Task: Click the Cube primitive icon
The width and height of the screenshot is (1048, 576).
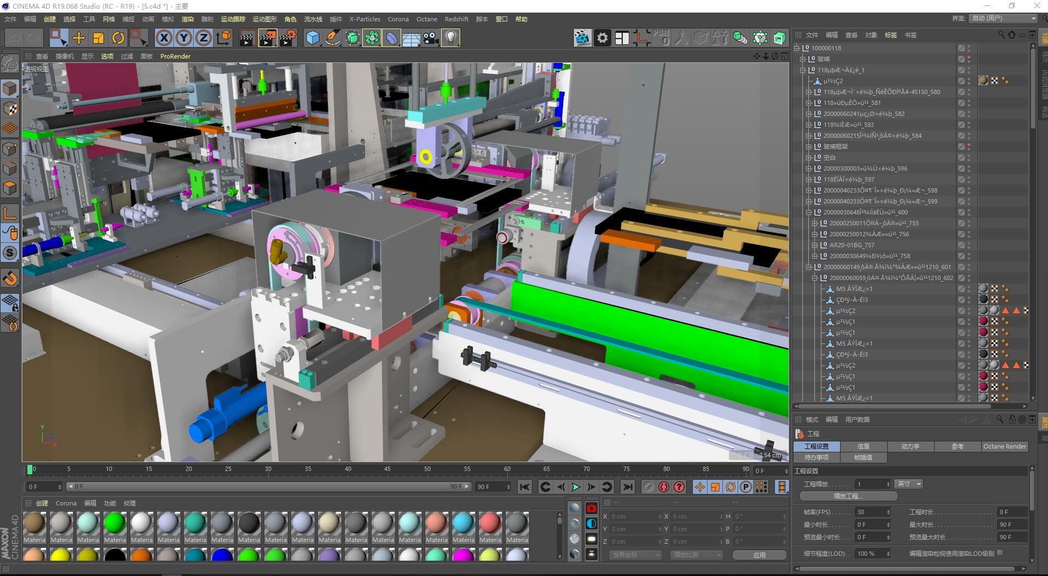Action: pyautogui.click(x=312, y=38)
